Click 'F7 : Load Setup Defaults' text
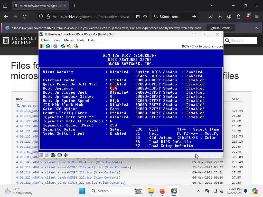The width and height of the screenshot is (263, 197). point(164,146)
